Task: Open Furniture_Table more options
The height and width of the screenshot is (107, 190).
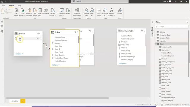Action: (145, 31)
